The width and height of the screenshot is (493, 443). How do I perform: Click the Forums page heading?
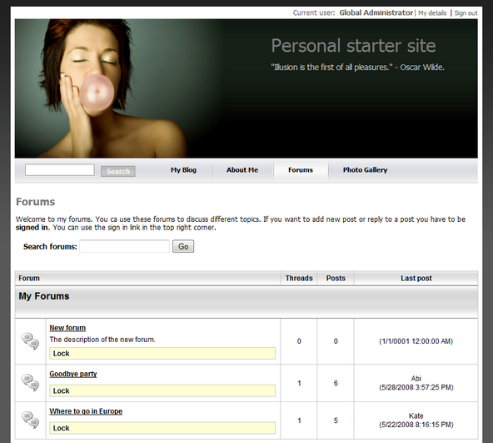pos(36,202)
